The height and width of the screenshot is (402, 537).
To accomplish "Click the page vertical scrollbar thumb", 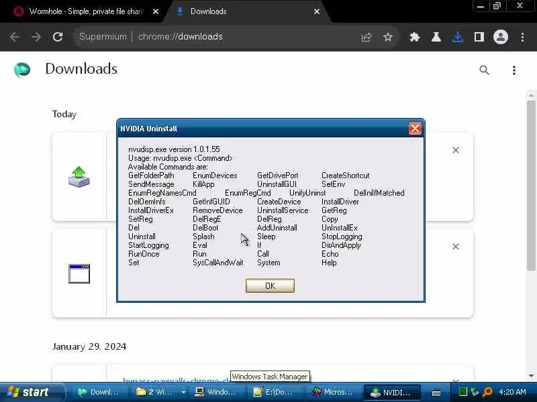I will 531,186.
